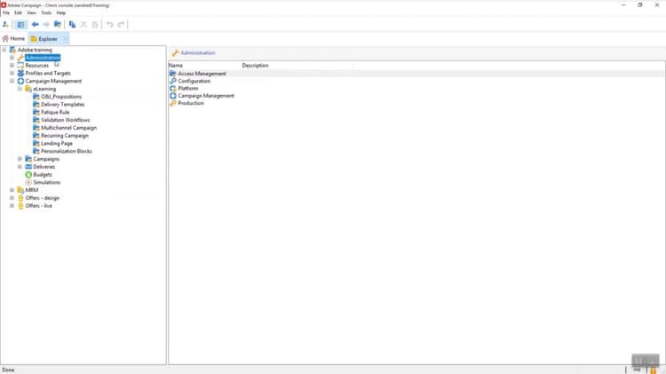Screen dimensions: 666x374
Task: Click the blue Back arrow
Action: coord(36,25)
